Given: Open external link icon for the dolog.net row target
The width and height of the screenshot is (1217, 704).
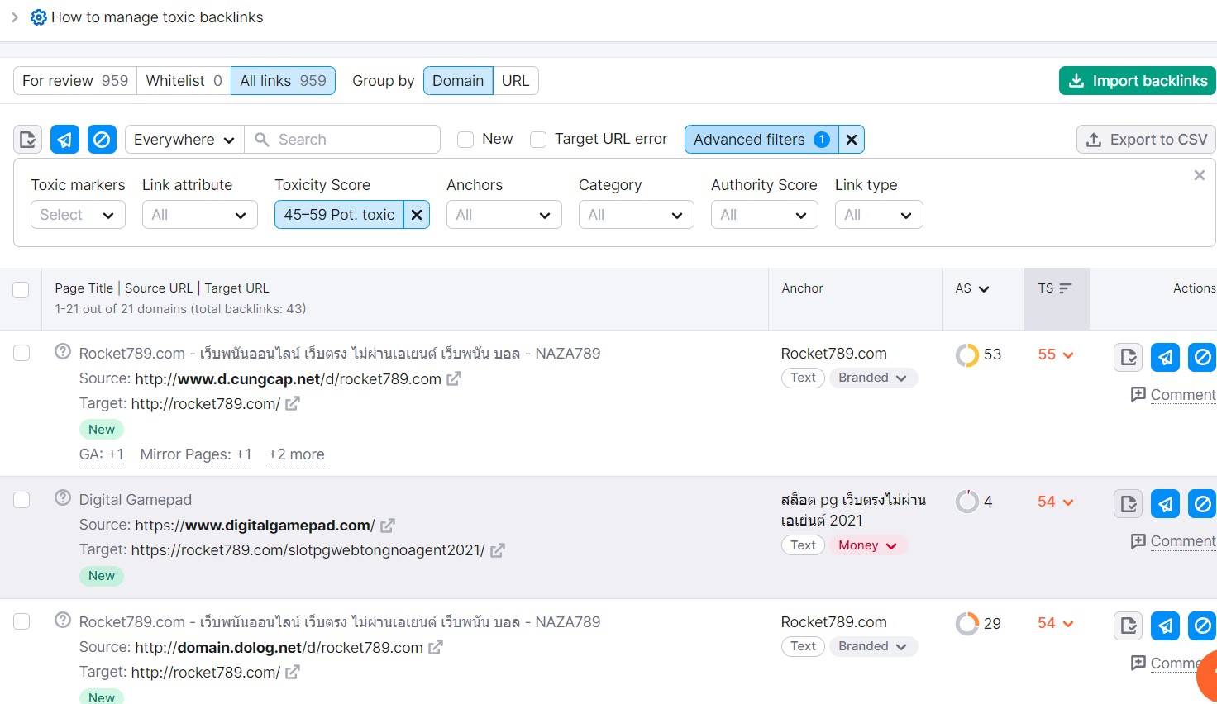Looking at the screenshot, I should [x=293, y=673].
